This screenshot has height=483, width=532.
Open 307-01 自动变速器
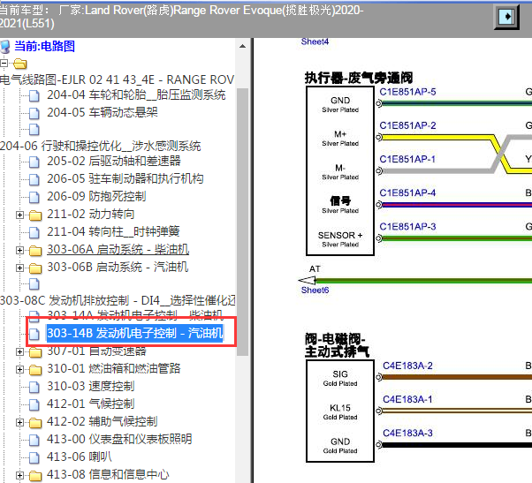coord(96,351)
